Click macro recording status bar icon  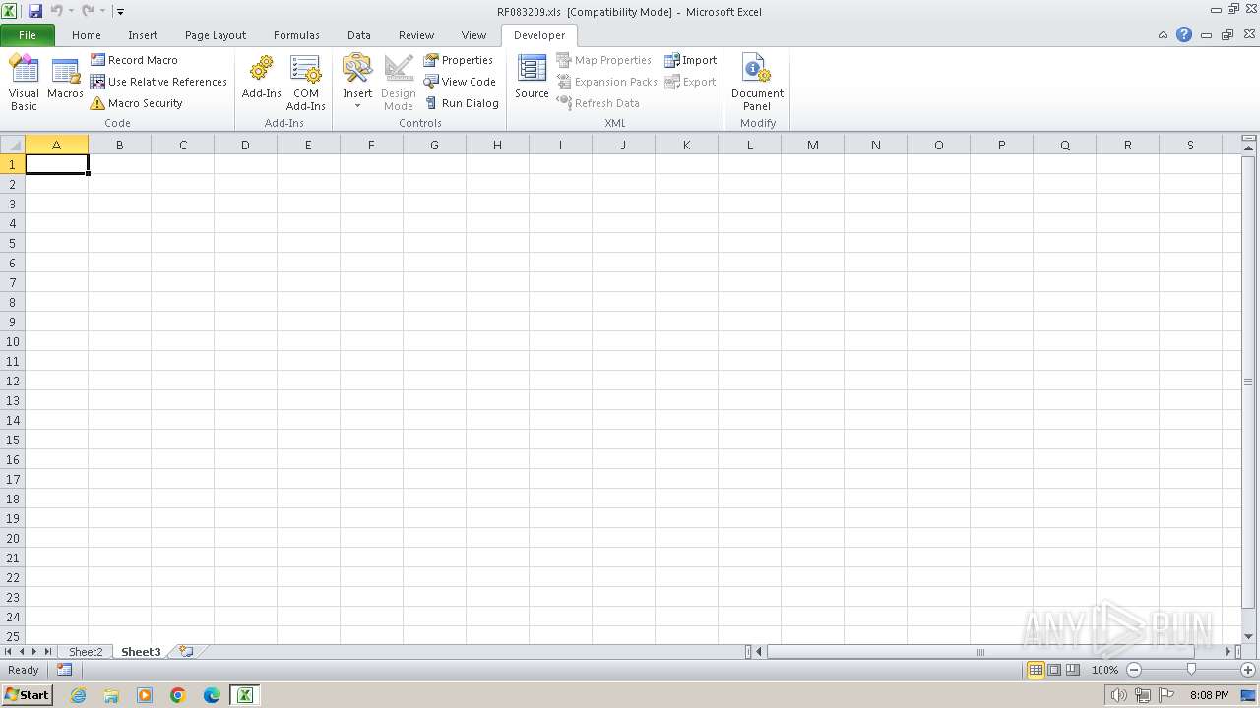tap(64, 670)
